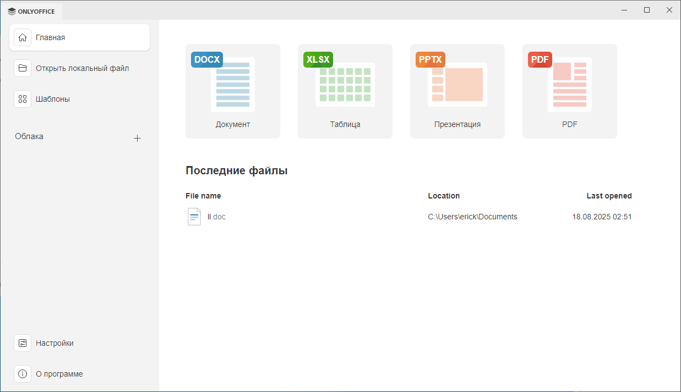Add a cloud with the plus icon

tap(138, 138)
